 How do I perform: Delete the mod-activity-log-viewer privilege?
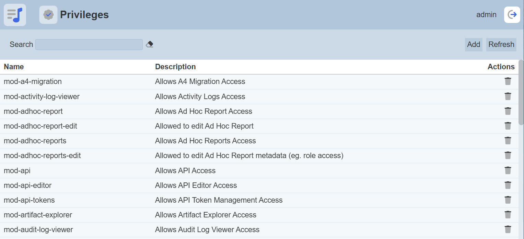point(508,96)
